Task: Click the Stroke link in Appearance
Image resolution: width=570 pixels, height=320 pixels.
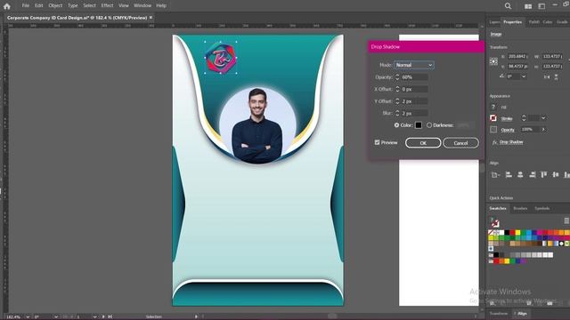Action: pyautogui.click(x=507, y=118)
